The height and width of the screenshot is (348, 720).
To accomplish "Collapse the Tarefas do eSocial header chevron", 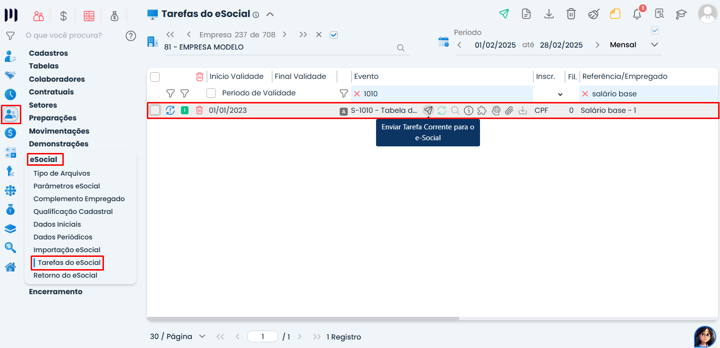I will (x=270, y=14).
